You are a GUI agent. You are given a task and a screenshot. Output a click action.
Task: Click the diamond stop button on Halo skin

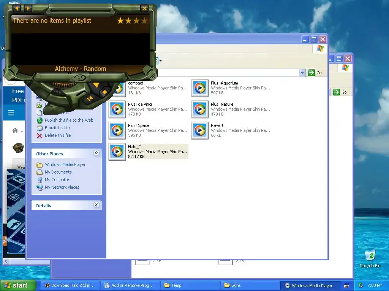[x=104, y=92]
